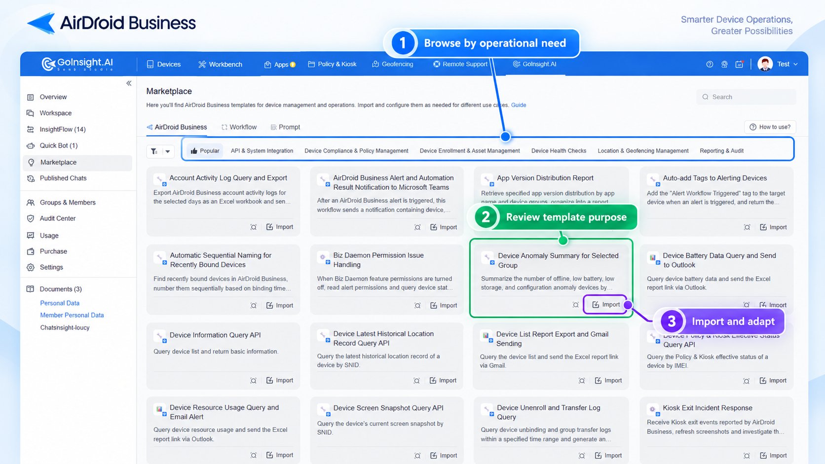Preview Kiosk Exit Incident Response template

(747, 456)
